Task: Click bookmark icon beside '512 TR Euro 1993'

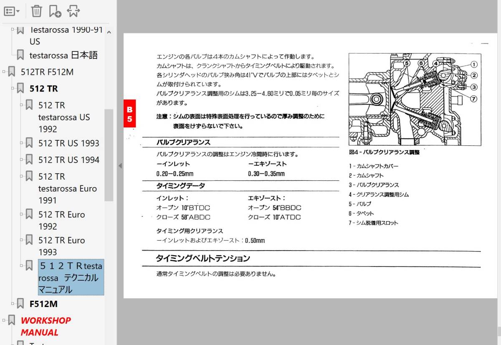Action: tap(29, 241)
